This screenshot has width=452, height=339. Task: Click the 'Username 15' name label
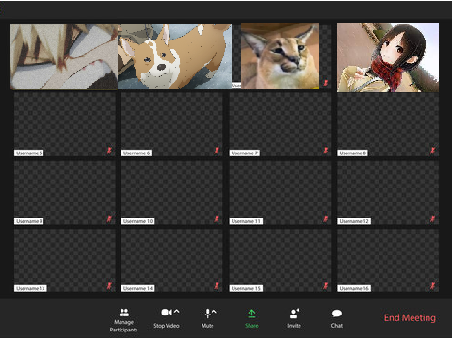(246, 288)
